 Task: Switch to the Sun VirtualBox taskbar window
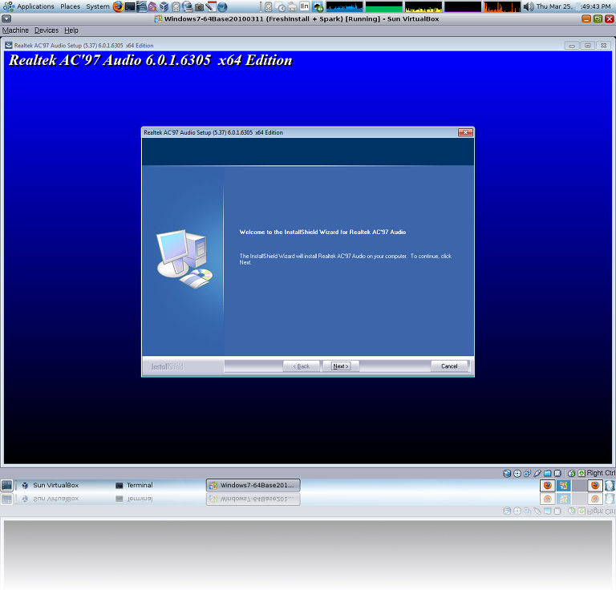pos(51,485)
